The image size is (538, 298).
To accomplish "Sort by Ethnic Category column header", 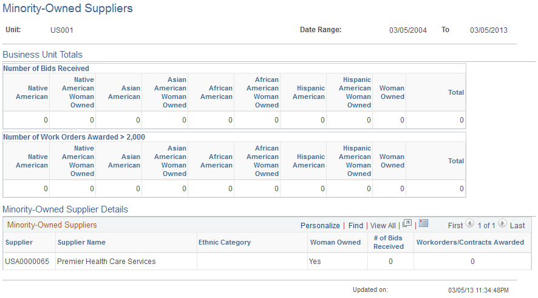I will coord(225,242).
